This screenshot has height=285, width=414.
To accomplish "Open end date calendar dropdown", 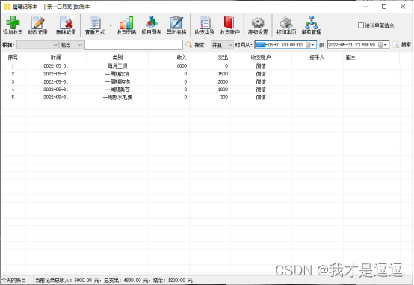I will point(383,45).
